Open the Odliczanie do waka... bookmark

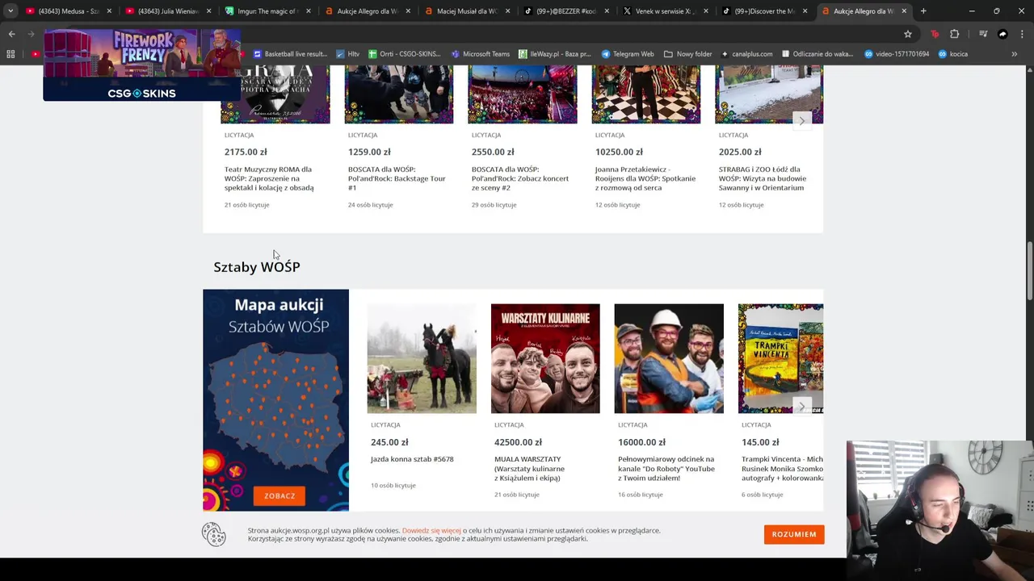(x=817, y=54)
